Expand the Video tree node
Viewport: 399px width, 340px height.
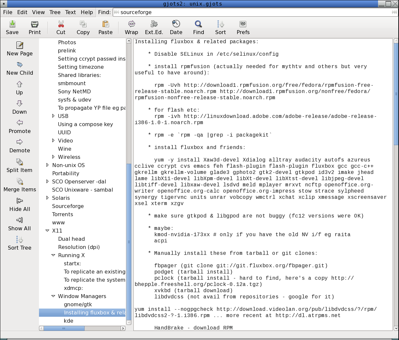[53, 141]
